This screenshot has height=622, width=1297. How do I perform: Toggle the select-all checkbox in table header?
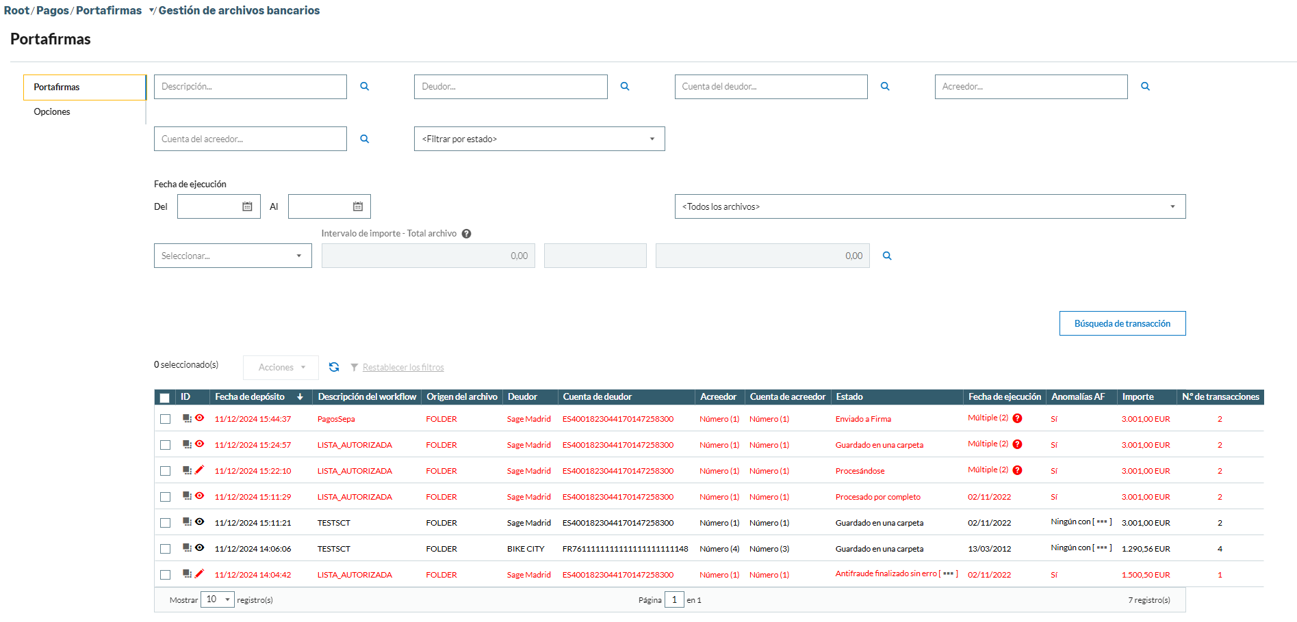[165, 397]
